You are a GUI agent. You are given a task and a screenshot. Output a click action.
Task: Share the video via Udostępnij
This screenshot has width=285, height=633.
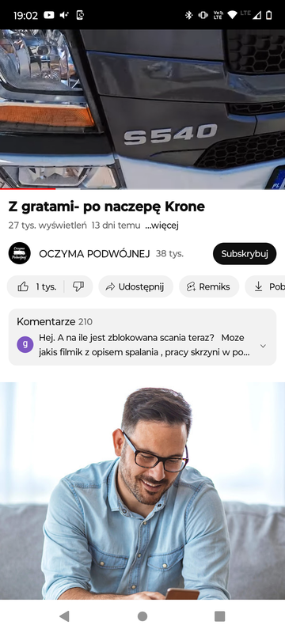135,286
